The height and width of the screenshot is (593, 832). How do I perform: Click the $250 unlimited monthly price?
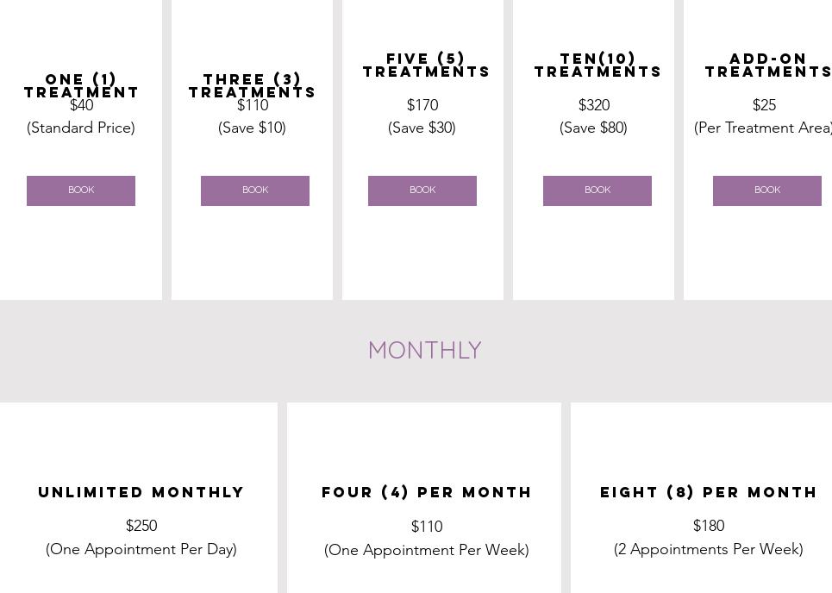pyautogui.click(x=141, y=526)
